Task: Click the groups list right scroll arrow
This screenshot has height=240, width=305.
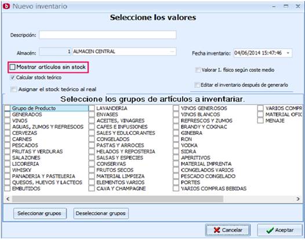Action: coord(298,199)
